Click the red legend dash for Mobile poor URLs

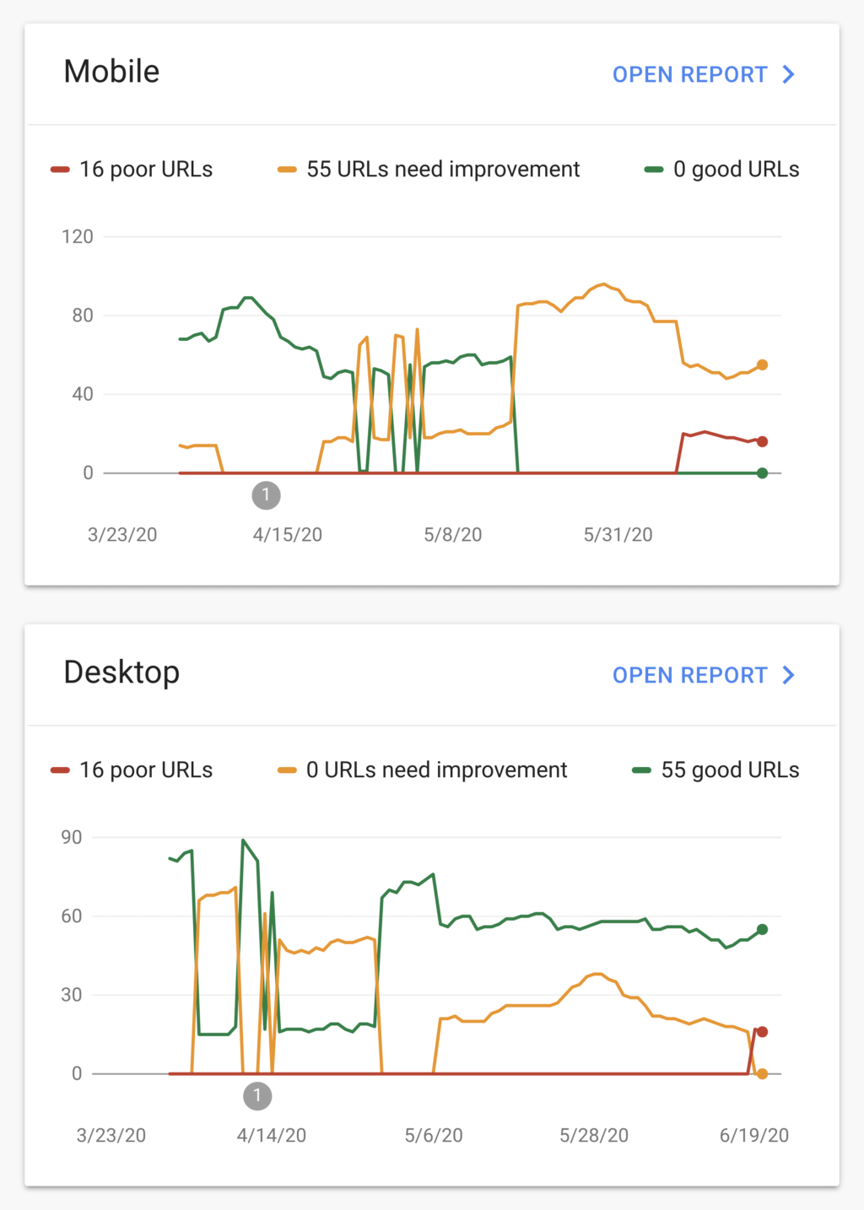(x=59, y=169)
